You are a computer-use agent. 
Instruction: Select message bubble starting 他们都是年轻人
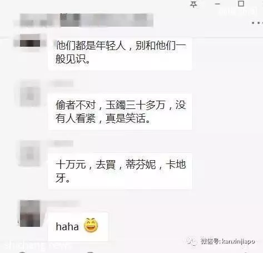[120, 54]
